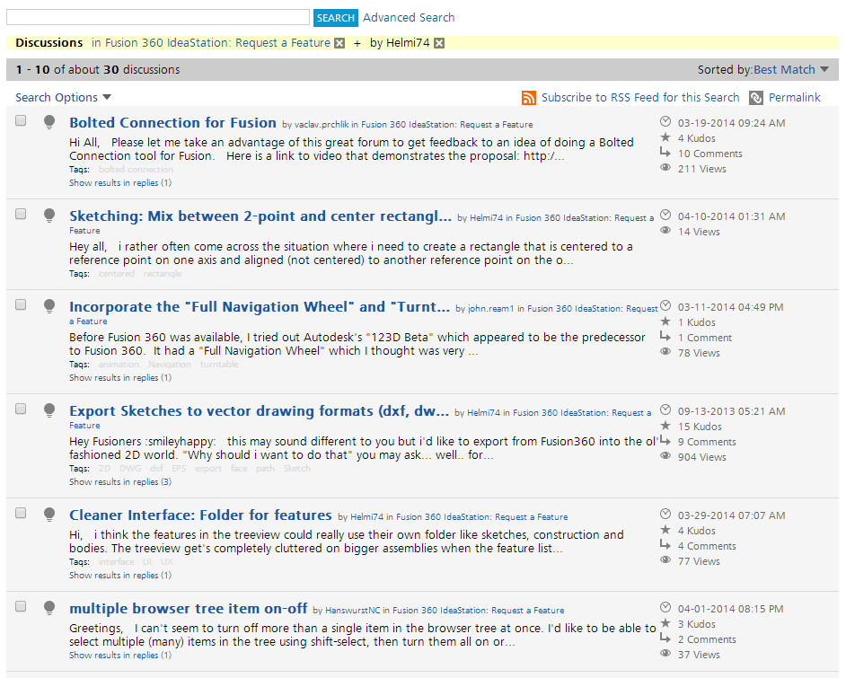Click lightbulb icon beside Incorporate the Full Navigation Wheel
The image size is (846, 678).
pyautogui.click(x=49, y=306)
